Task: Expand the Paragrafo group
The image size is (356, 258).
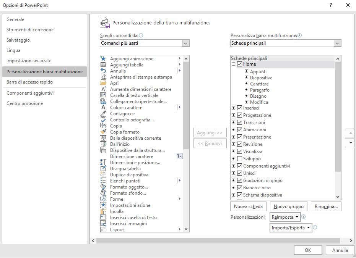Action: (246, 90)
